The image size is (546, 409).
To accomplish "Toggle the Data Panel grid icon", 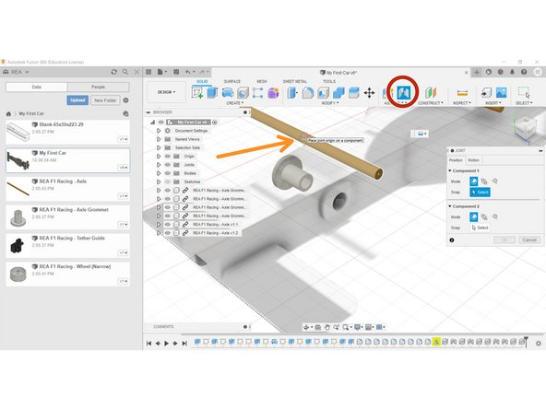I will pos(148,72).
